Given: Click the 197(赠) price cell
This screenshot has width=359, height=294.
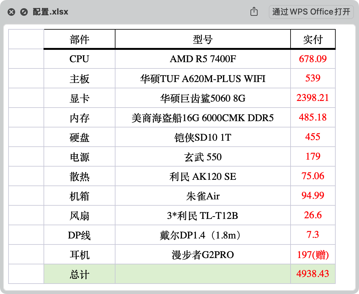Looking at the screenshot, I should click(313, 254).
